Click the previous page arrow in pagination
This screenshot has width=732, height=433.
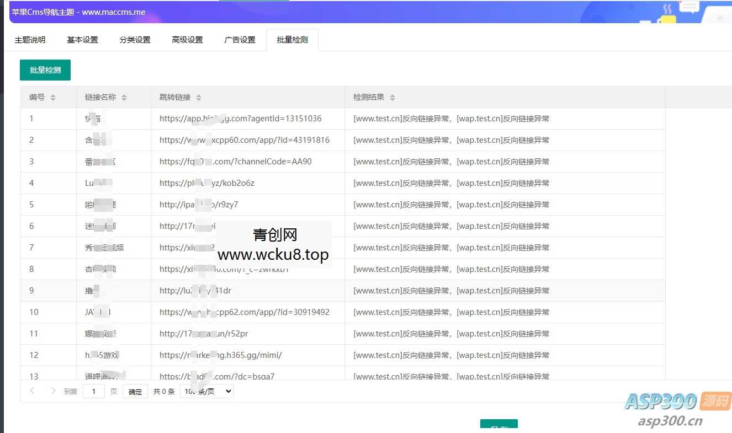pos(32,391)
